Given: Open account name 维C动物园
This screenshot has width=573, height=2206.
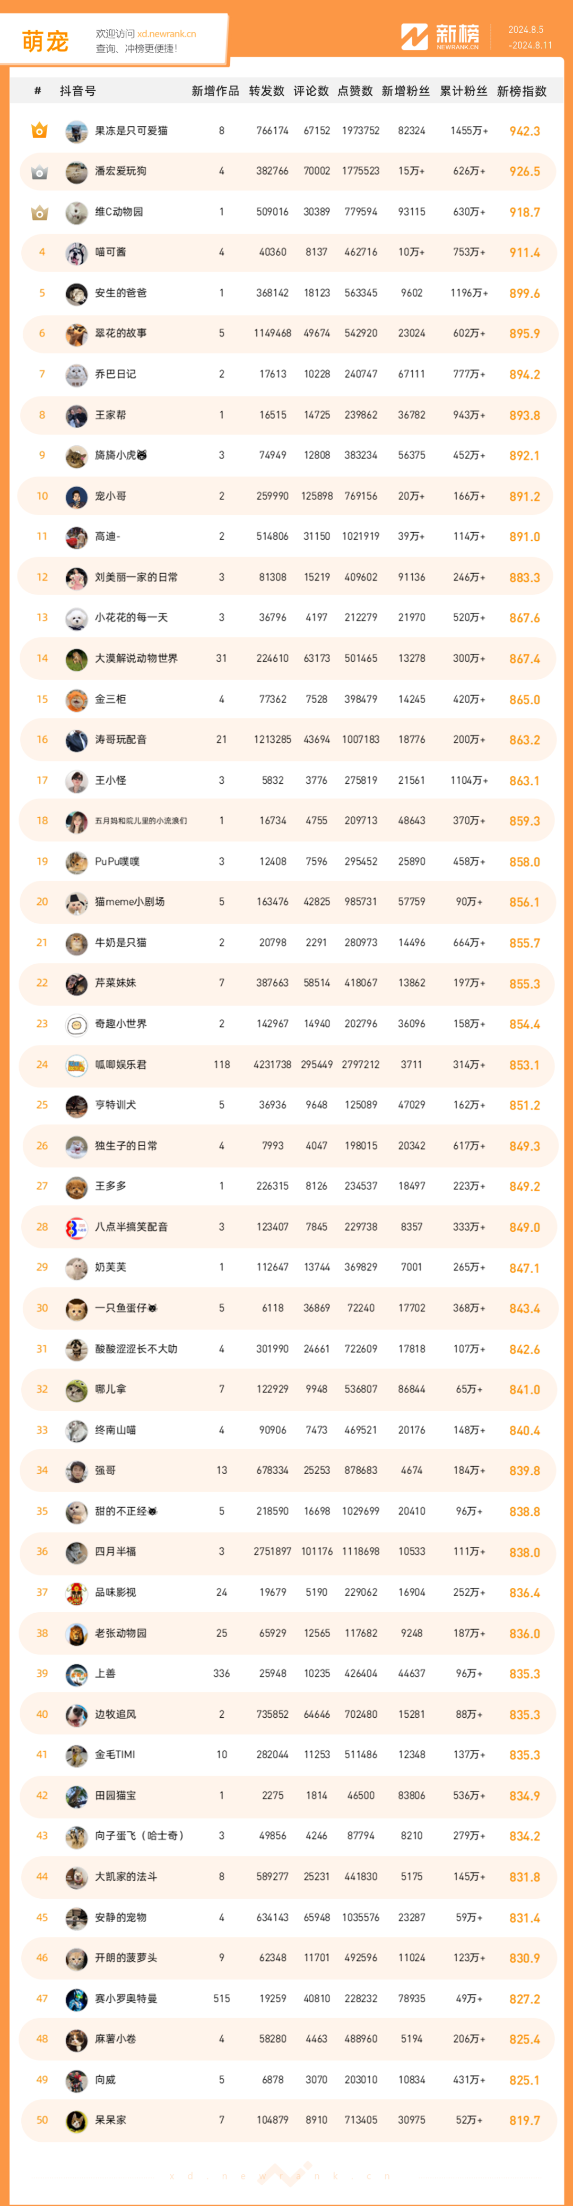Looking at the screenshot, I should [x=119, y=212].
